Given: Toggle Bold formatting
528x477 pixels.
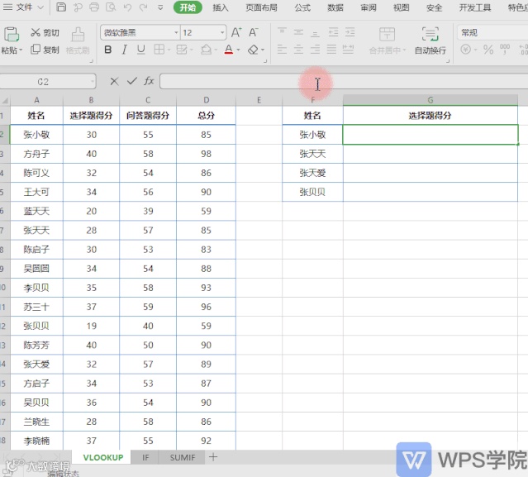Looking at the screenshot, I should click(x=107, y=50).
